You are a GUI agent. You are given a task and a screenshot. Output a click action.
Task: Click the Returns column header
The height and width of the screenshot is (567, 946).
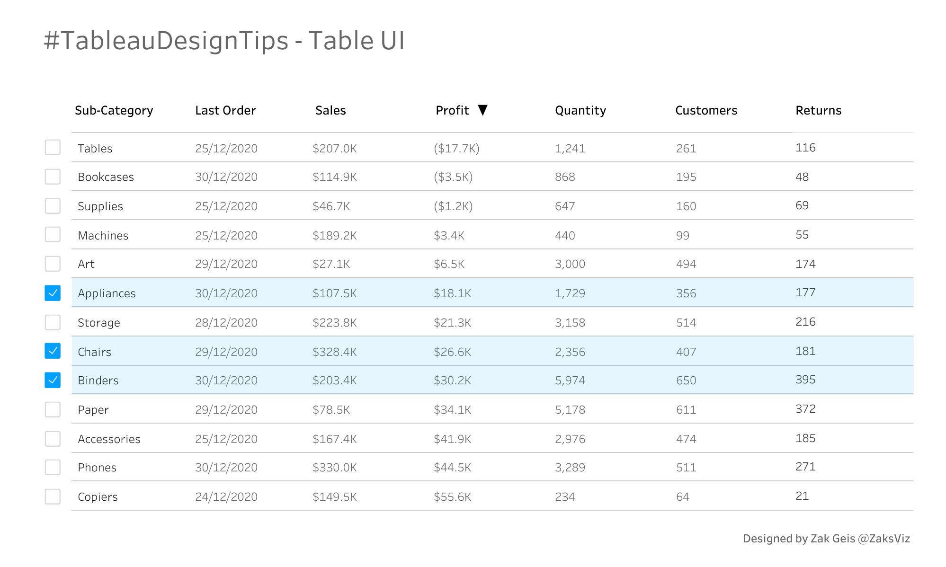pyautogui.click(x=818, y=110)
